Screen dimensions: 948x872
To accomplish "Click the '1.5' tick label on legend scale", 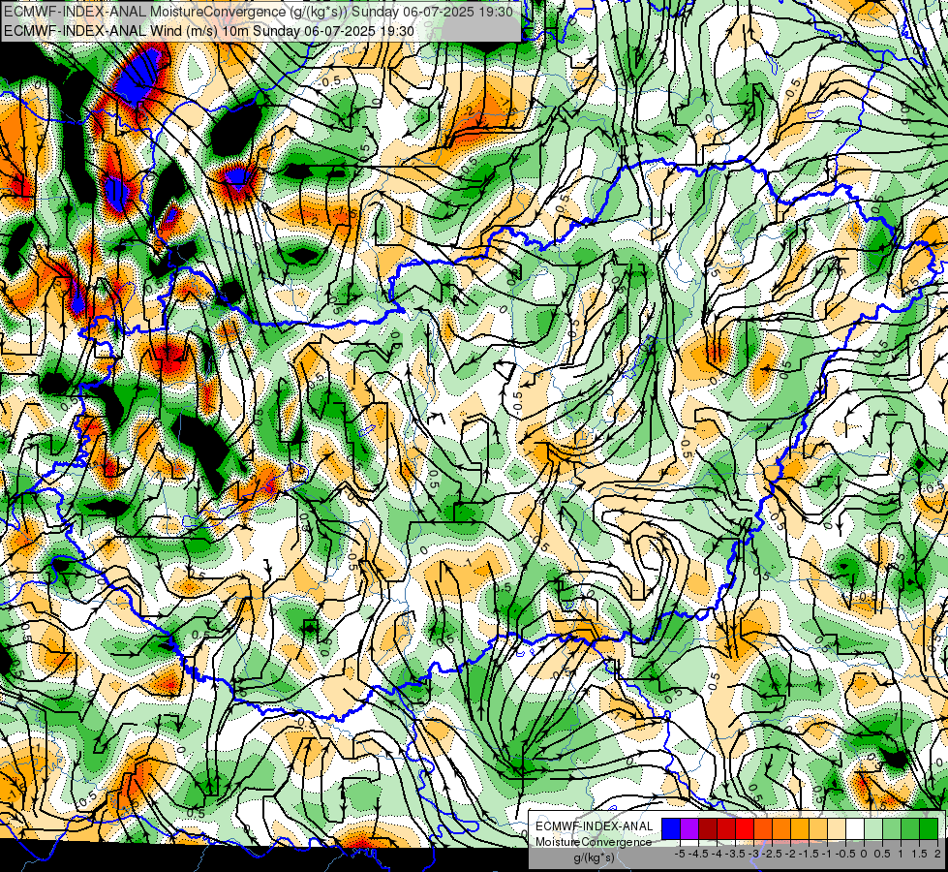I will pos(920,854).
